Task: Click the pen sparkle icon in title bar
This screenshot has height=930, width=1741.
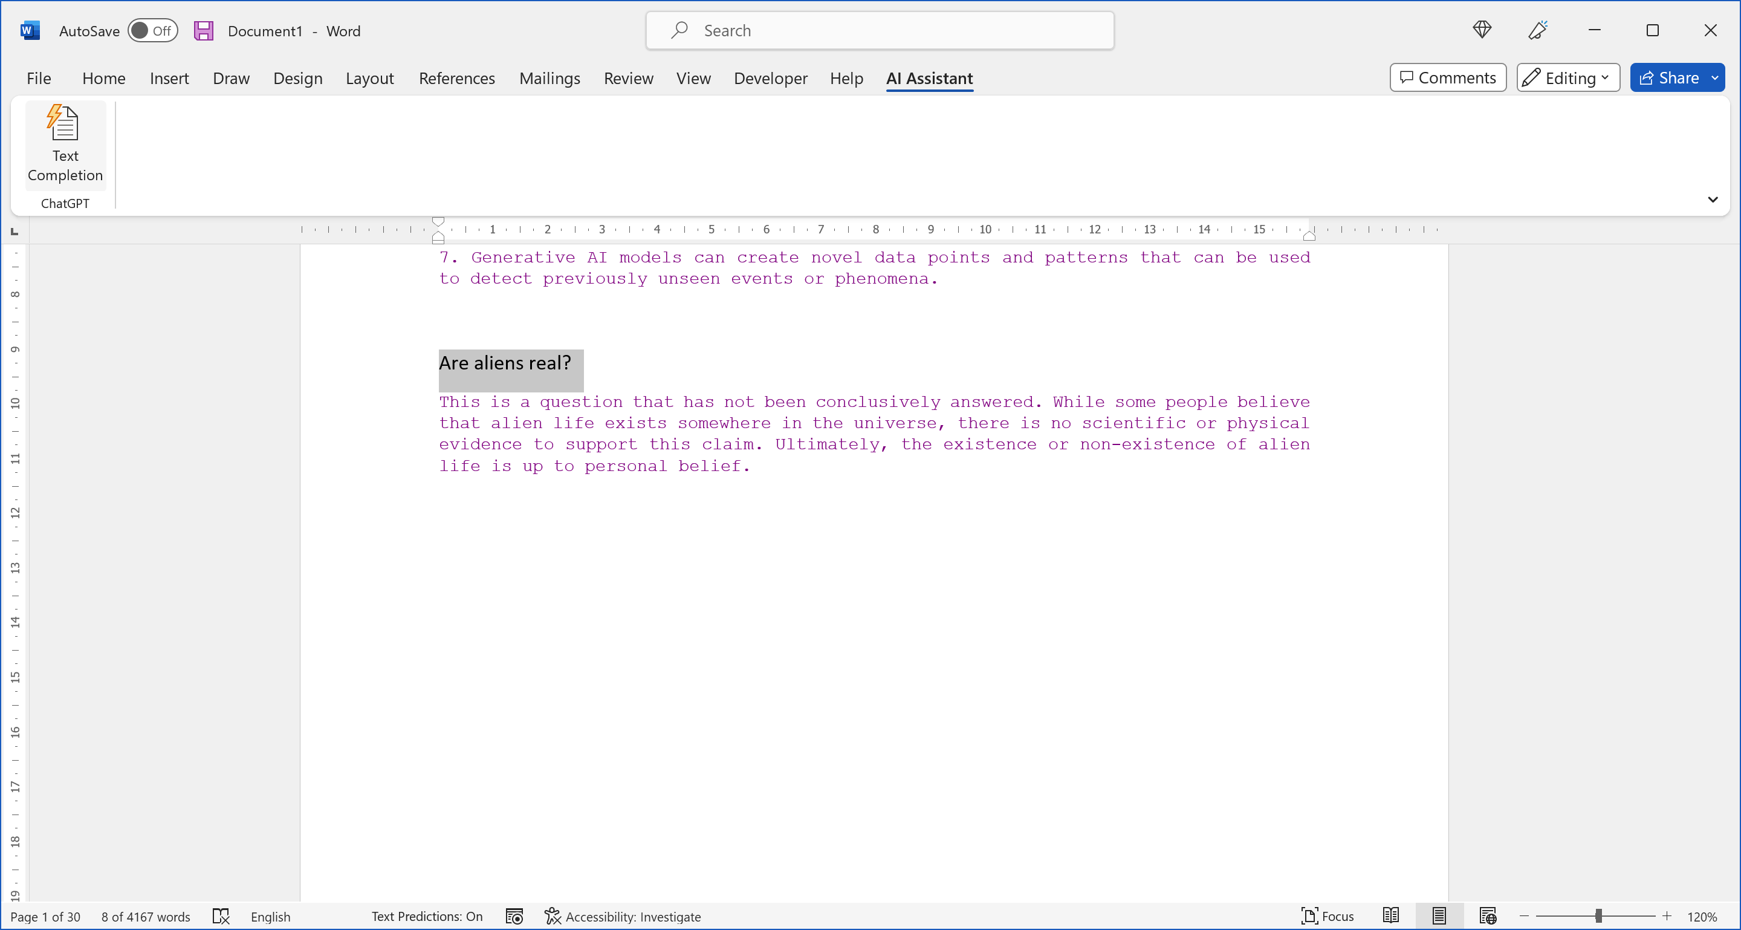Action: click(x=1537, y=30)
